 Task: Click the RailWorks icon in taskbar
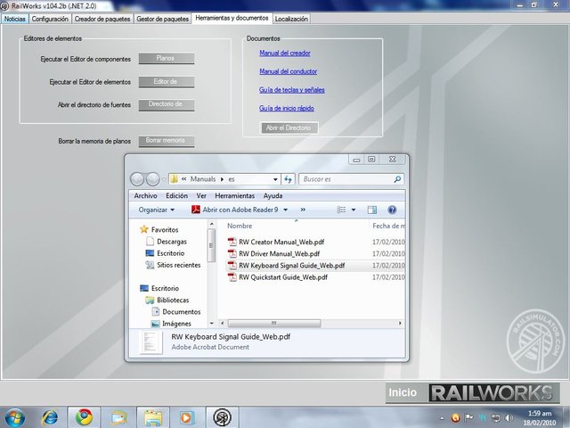pyautogui.click(x=221, y=416)
